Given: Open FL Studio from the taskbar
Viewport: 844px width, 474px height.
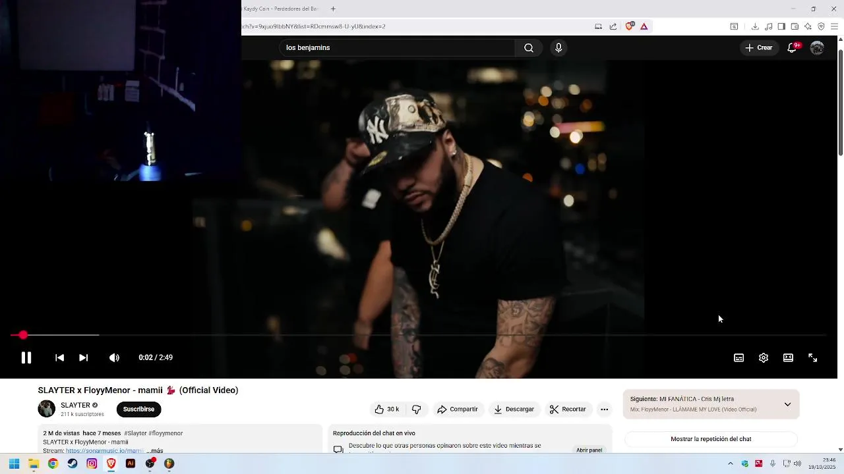Looking at the screenshot, I should pyautogui.click(x=169, y=463).
